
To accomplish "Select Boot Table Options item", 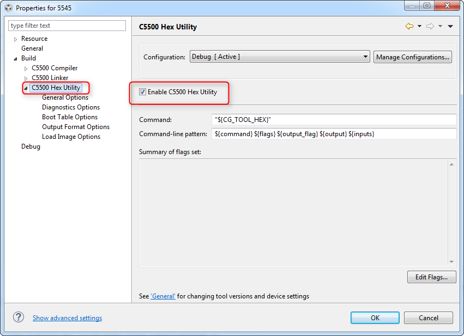I will click(x=70, y=117).
